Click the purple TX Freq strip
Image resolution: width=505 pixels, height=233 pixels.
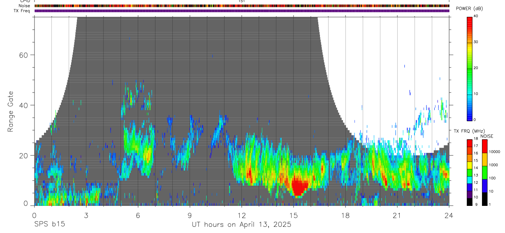(x=242, y=11)
